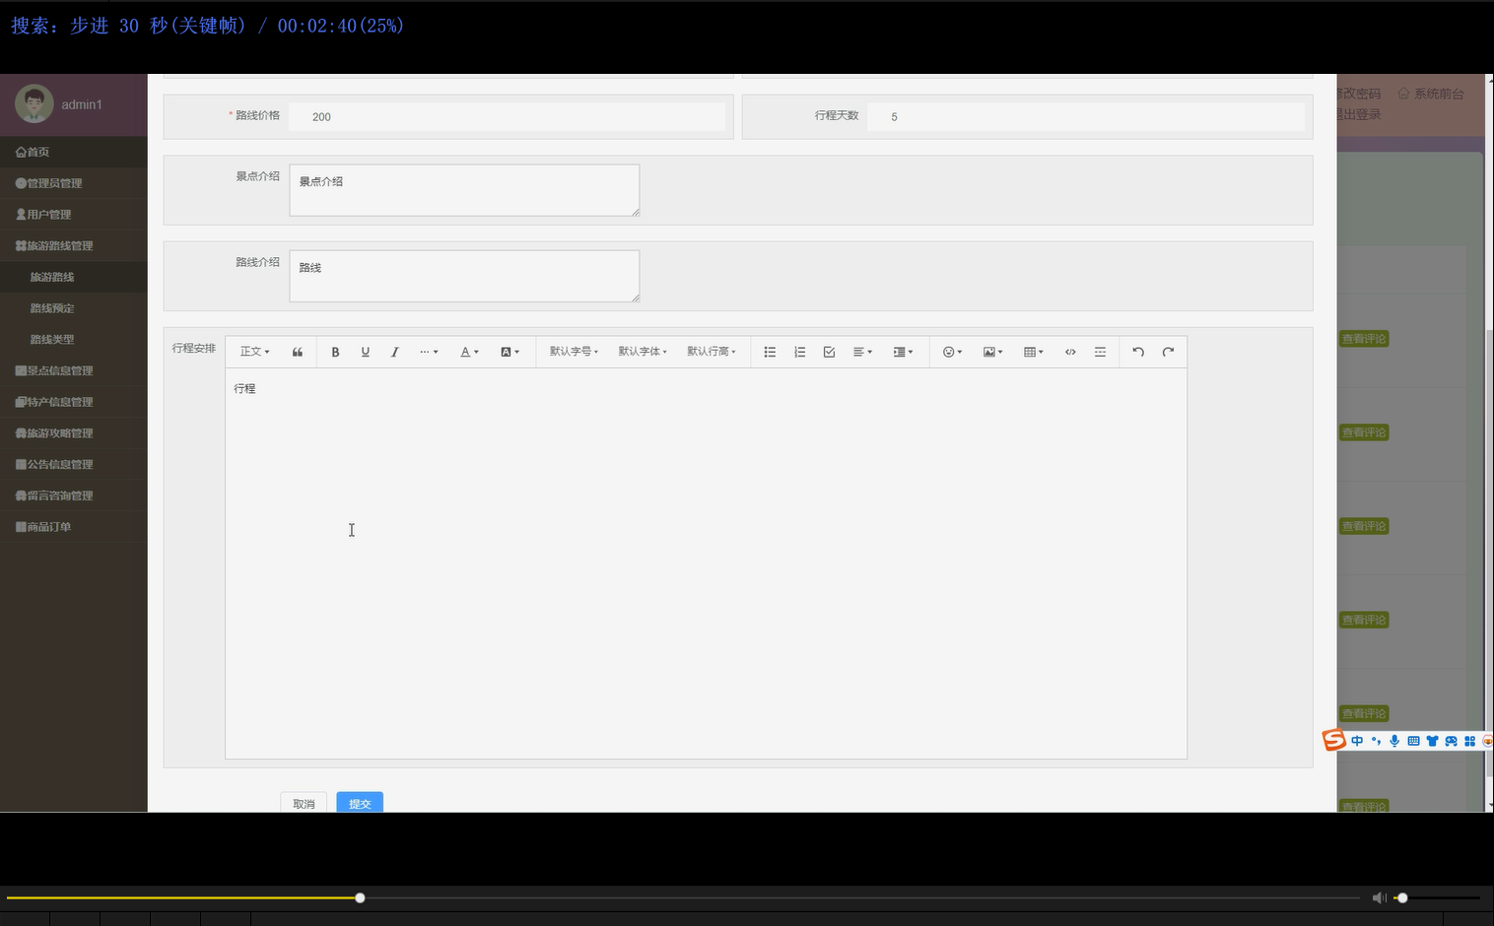Open the text alignment dropdown
This screenshot has width=1494, height=926.
pyautogui.click(x=862, y=352)
